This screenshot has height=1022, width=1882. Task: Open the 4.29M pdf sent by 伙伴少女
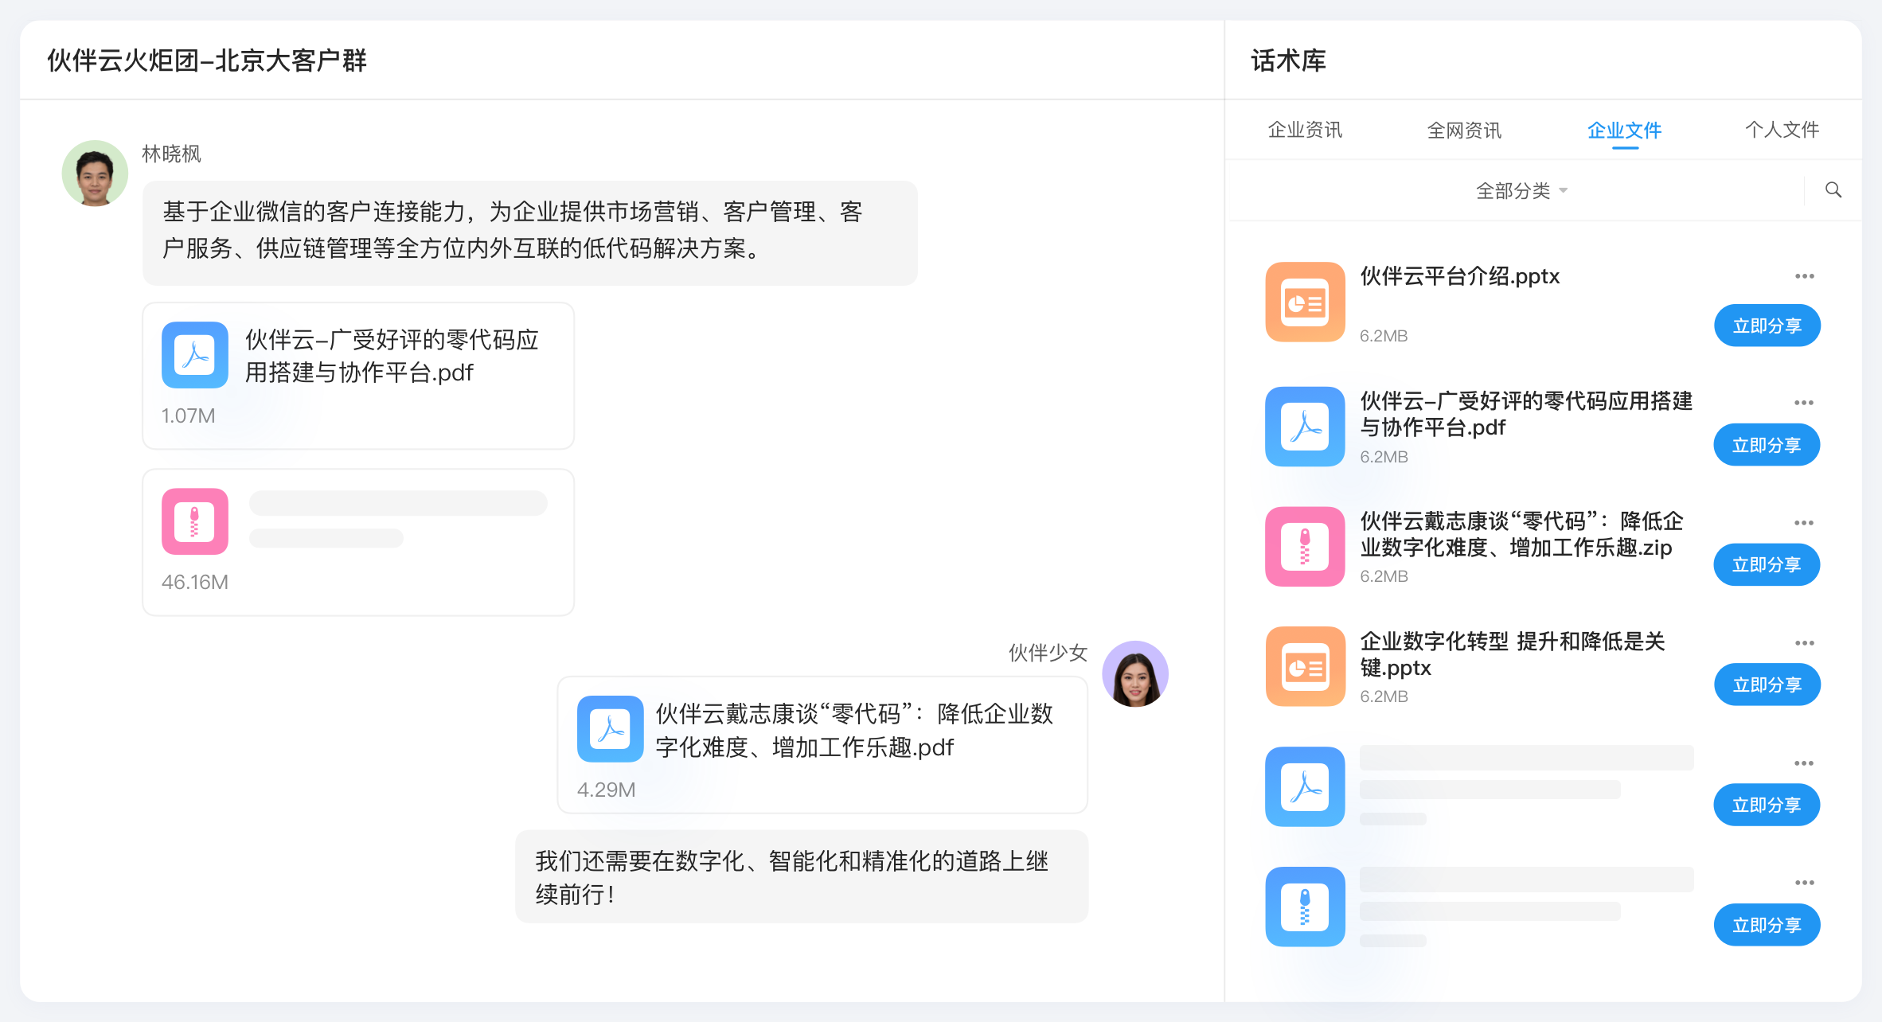pyautogui.click(x=822, y=745)
